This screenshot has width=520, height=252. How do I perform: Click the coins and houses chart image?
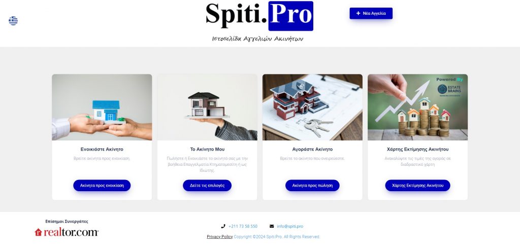tap(417, 107)
